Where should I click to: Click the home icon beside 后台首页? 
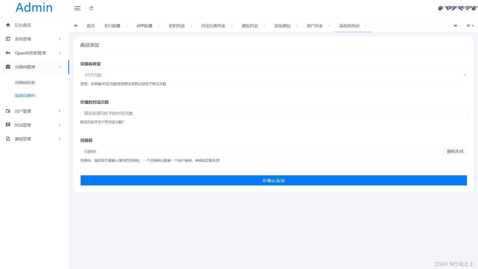click(x=8, y=25)
